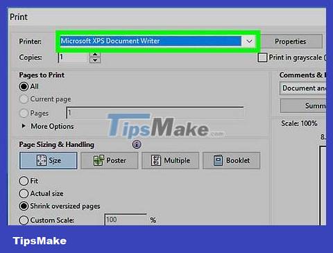Image resolution: width=333 pixels, height=253 pixels.
Task: Click the Page Sizing & Handling heading
Action: tap(56, 145)
